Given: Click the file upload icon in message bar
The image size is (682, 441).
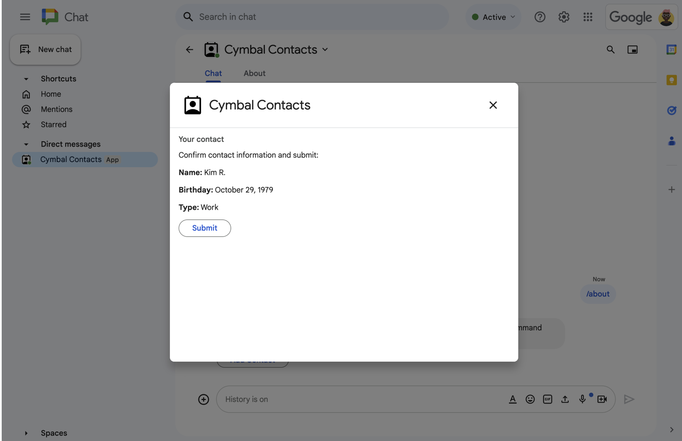Looking at the screenshot, I should pyautogui.click(x=565, y=399).
